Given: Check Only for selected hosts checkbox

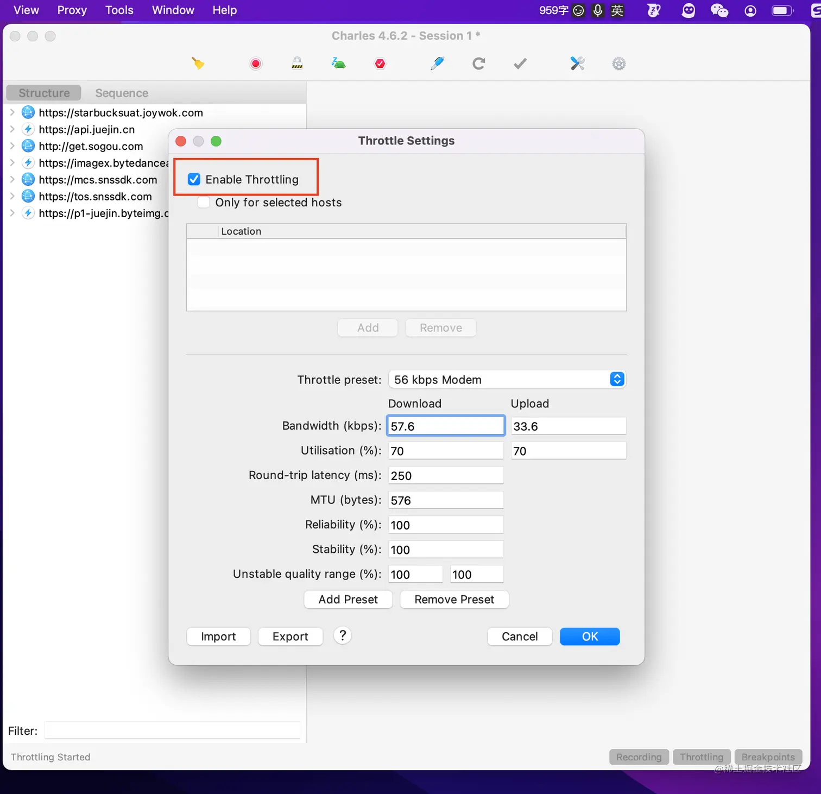Looking at the screenshot, I should pyautogui.click(x=204, y=203).
